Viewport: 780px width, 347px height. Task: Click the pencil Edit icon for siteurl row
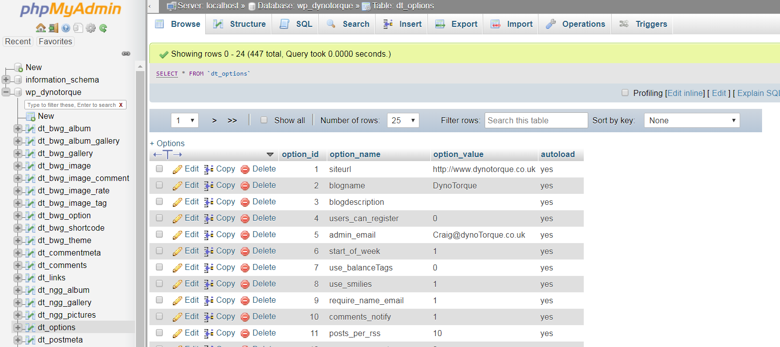click(x=178, y=170)
